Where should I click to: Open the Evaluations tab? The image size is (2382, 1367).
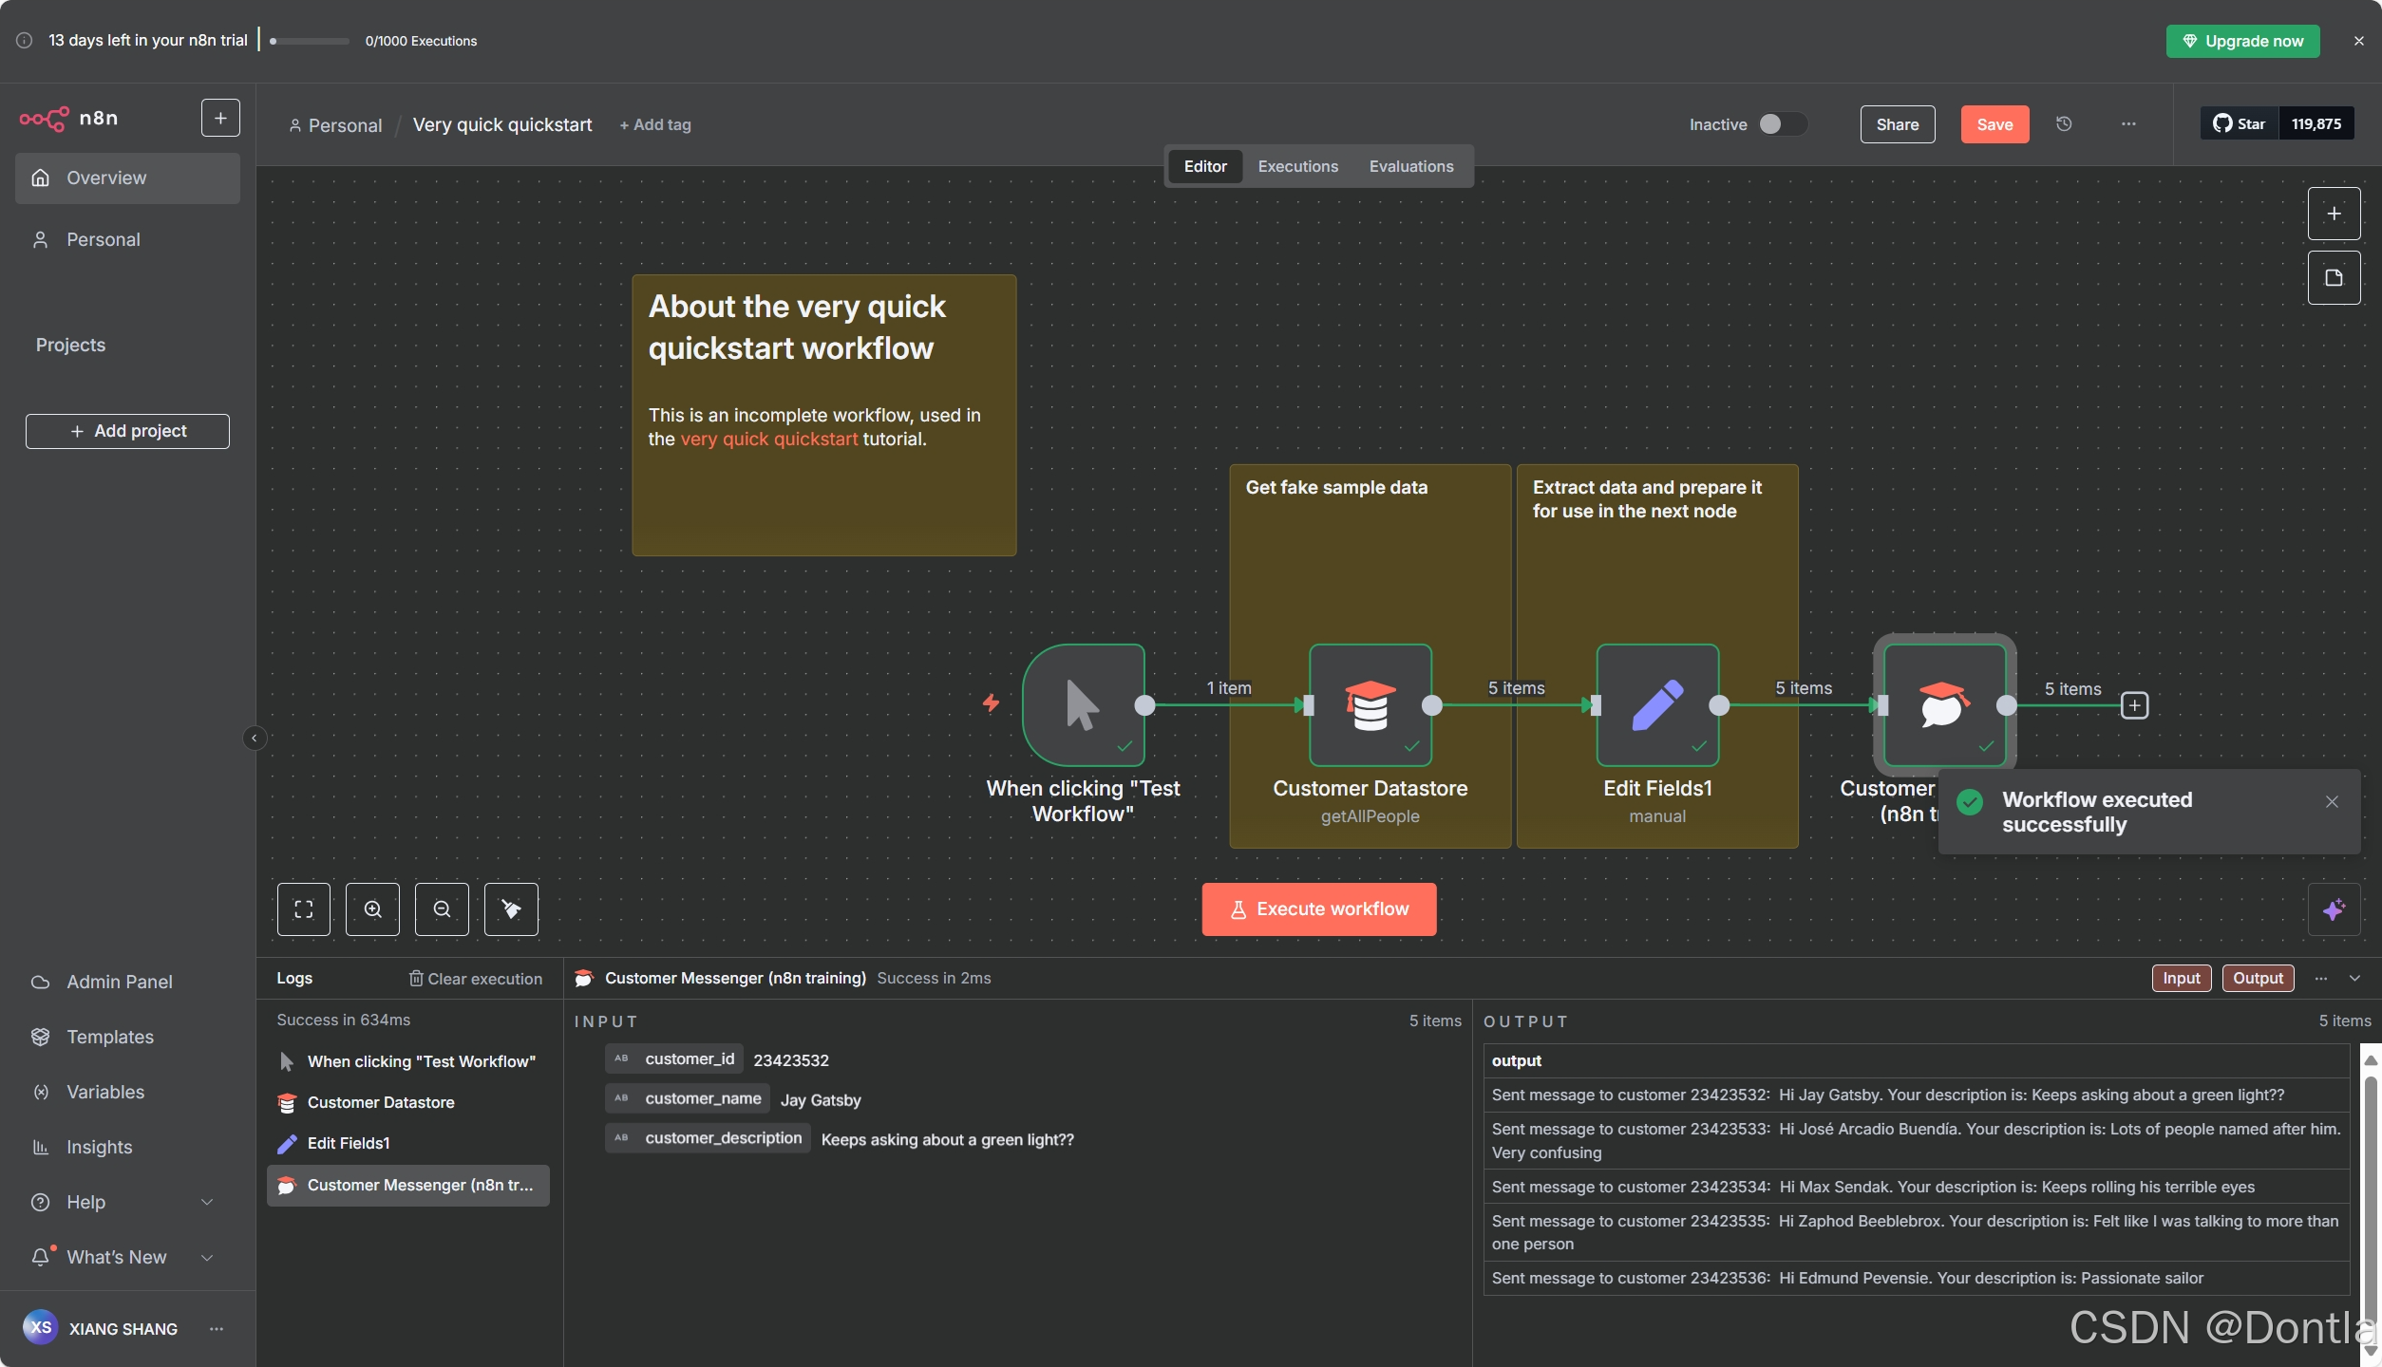point(1411,166)
